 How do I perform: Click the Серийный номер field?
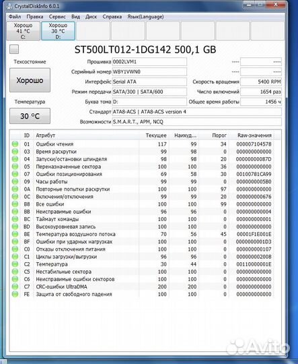[149, 71]
